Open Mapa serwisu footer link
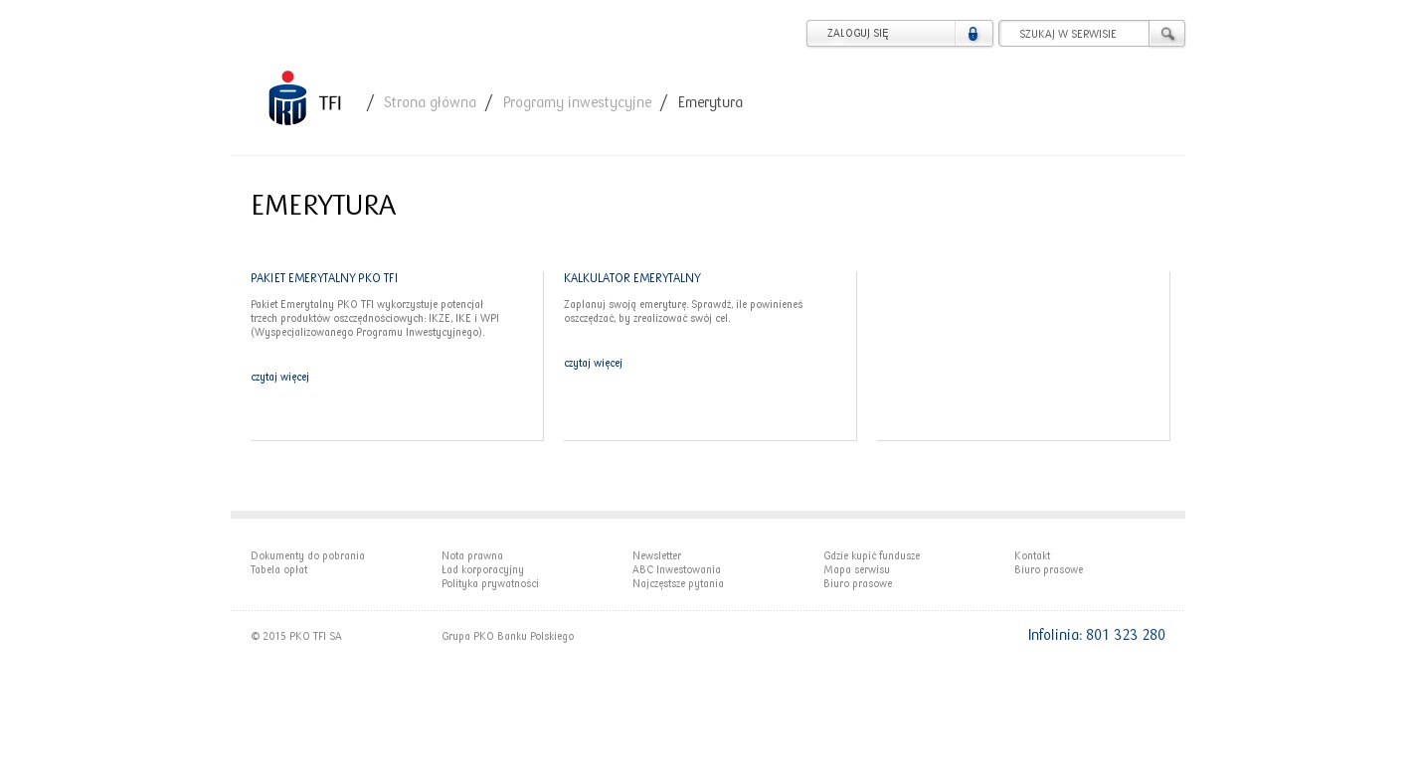Screen dimensions: 1416x778 (856, 570)
